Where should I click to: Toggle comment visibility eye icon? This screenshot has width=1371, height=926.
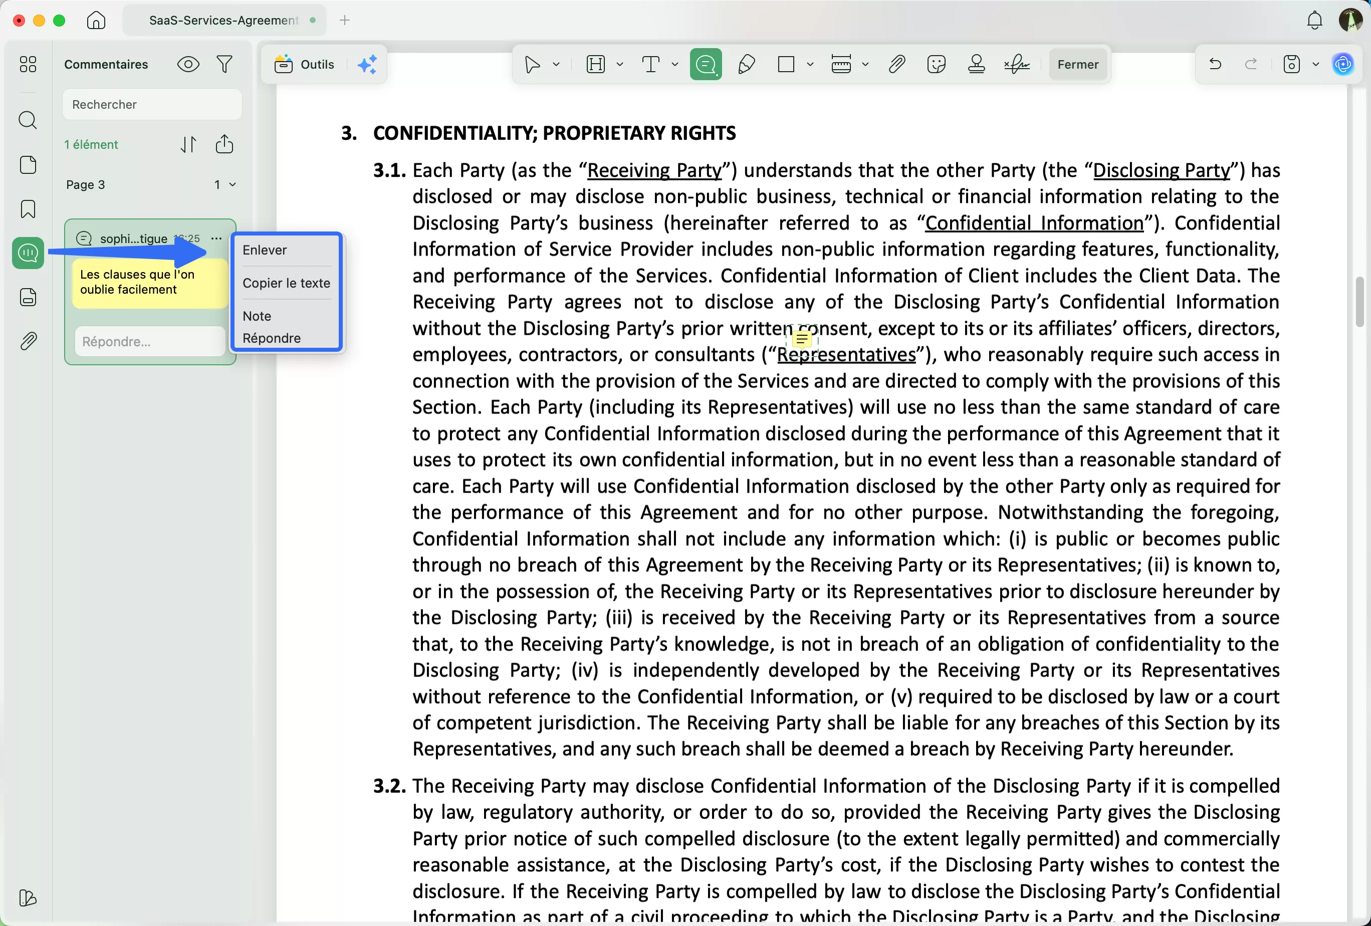pyautogui.click(x=188, y=64)
